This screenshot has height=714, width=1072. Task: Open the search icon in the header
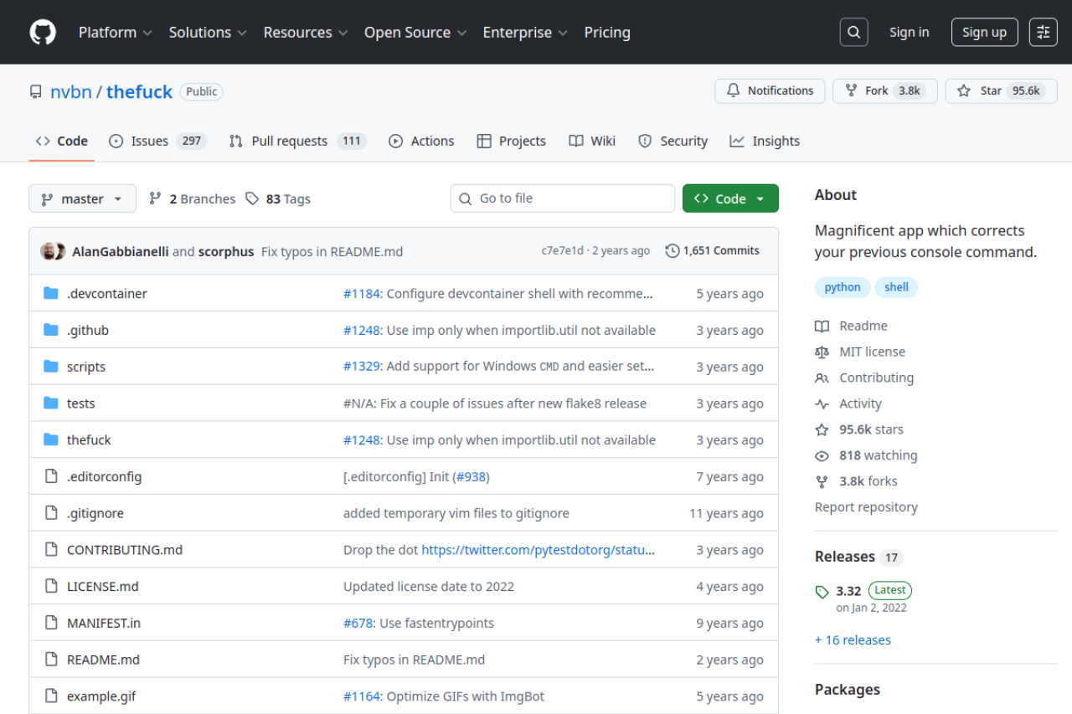pyautogui.click(x=853, y=32)
